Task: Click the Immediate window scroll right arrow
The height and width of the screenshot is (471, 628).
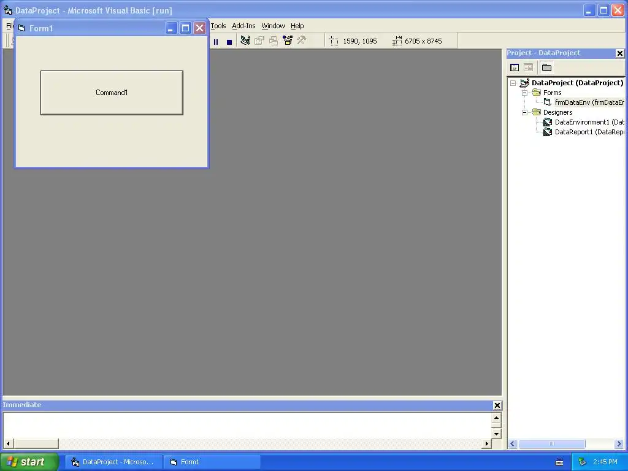Action: pos(486,443)
